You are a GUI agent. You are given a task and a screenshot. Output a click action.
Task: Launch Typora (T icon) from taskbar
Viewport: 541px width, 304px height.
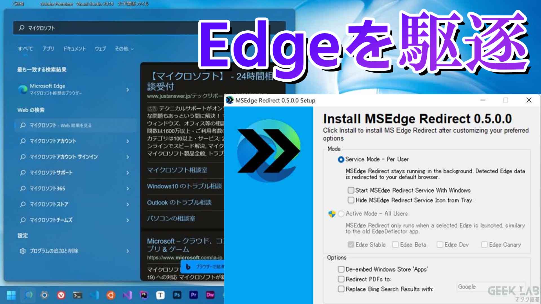click(x=160, y=295)
